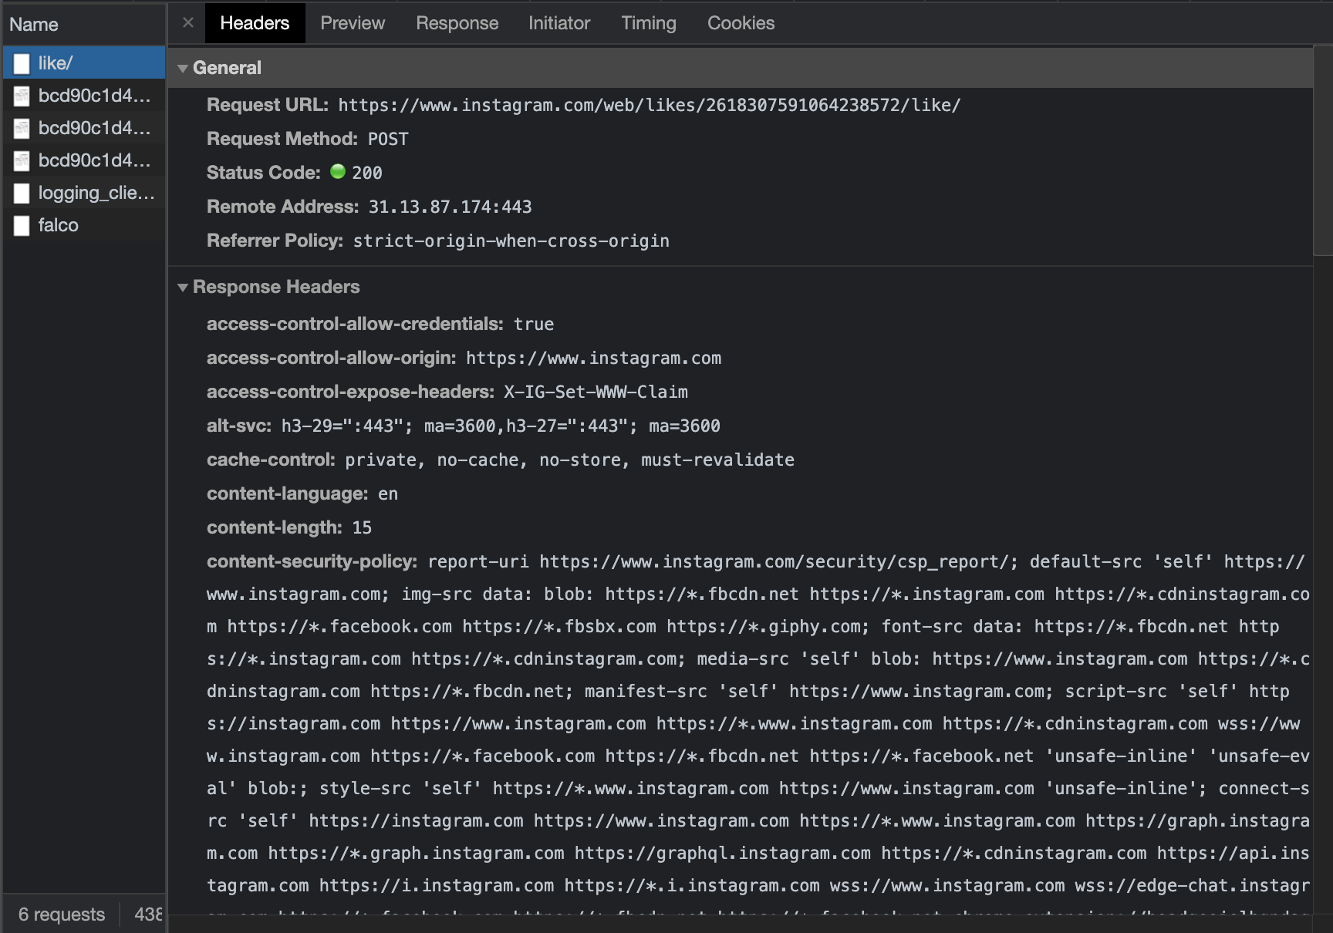Open the Cookies tab

pyautogui.click(x=741, y=23)
